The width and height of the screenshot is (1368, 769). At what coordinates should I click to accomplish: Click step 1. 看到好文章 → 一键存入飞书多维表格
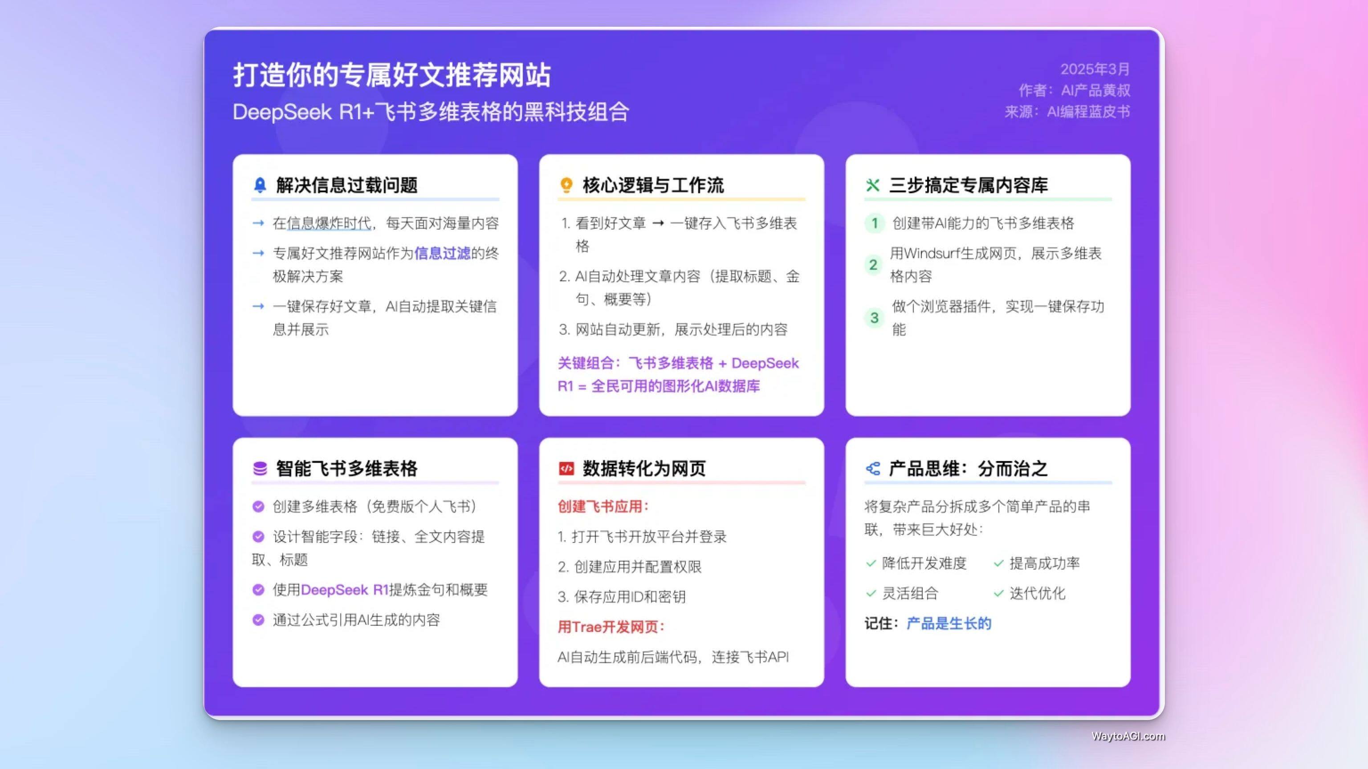(679, 234)
